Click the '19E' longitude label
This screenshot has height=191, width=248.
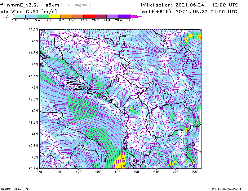click(117, 172)
